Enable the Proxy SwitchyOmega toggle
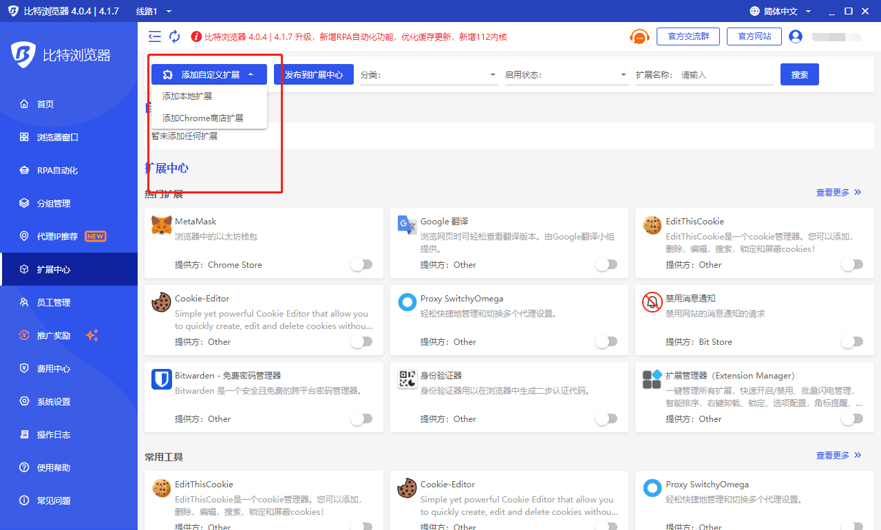 606,341
